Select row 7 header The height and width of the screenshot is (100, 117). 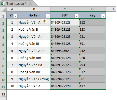point(3,58)
